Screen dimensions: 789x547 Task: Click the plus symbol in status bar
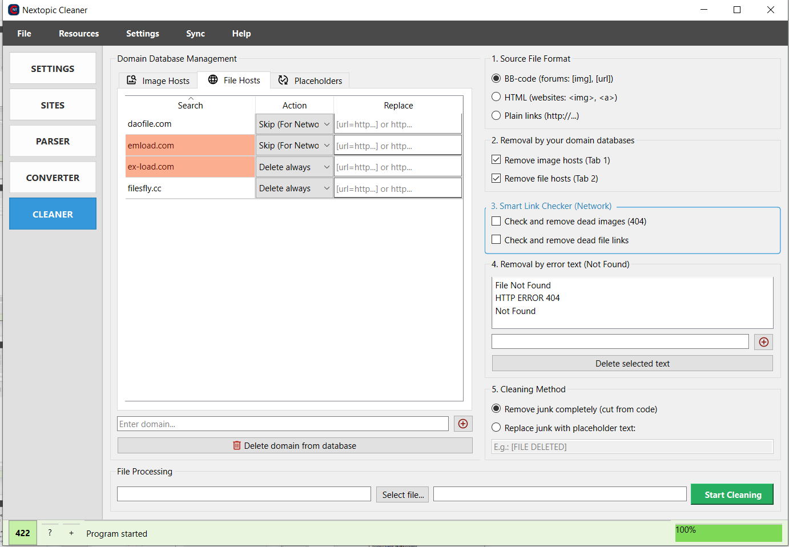[71, 533]
